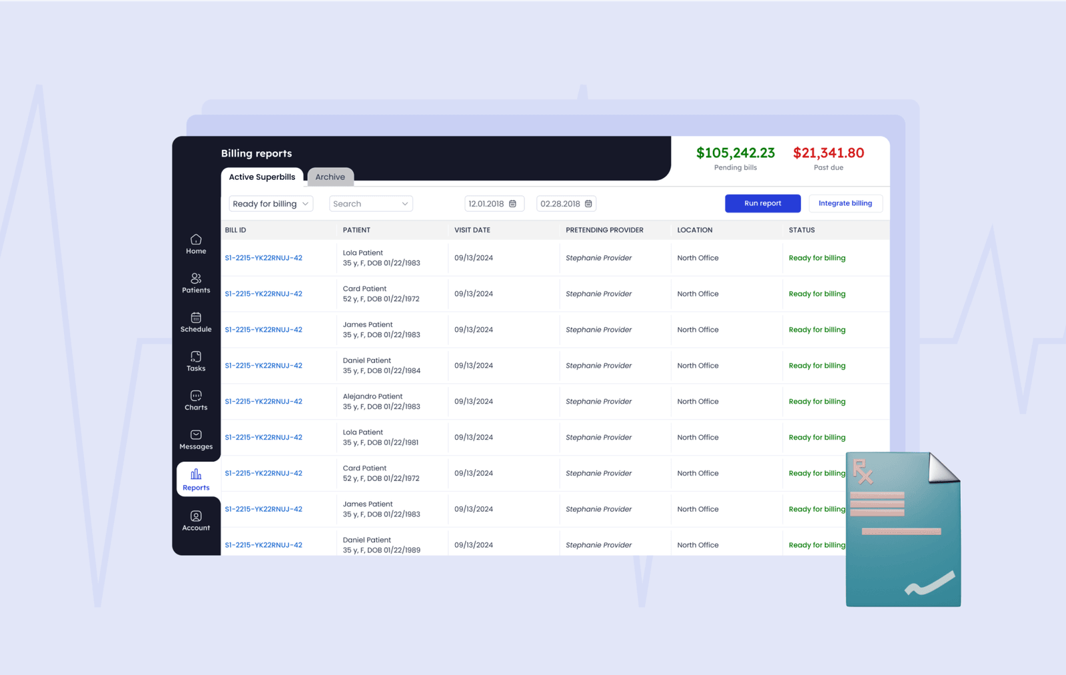Click calendar icon in 12.01.2018 field
Image resolution: width=1066 pixels, height=675 pixels.
tap(513, 204)
